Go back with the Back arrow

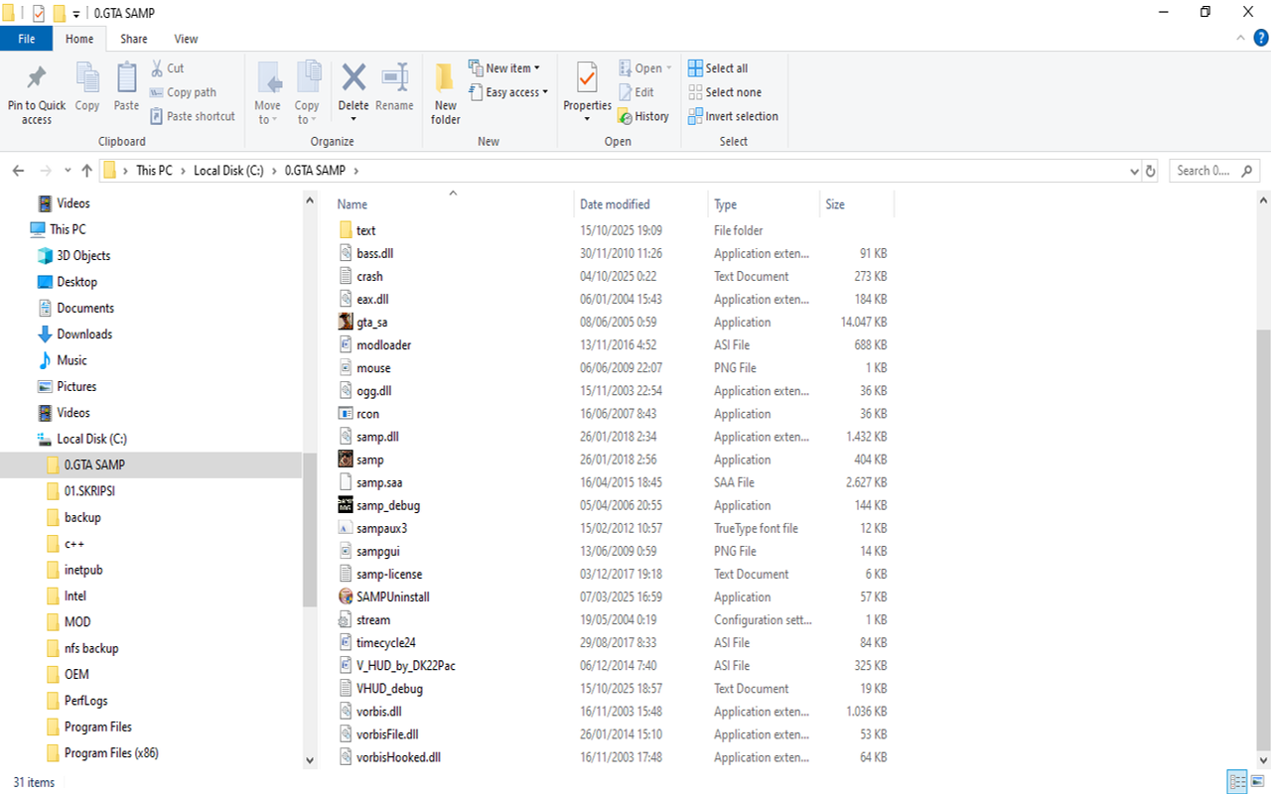[x=18, y=171]
